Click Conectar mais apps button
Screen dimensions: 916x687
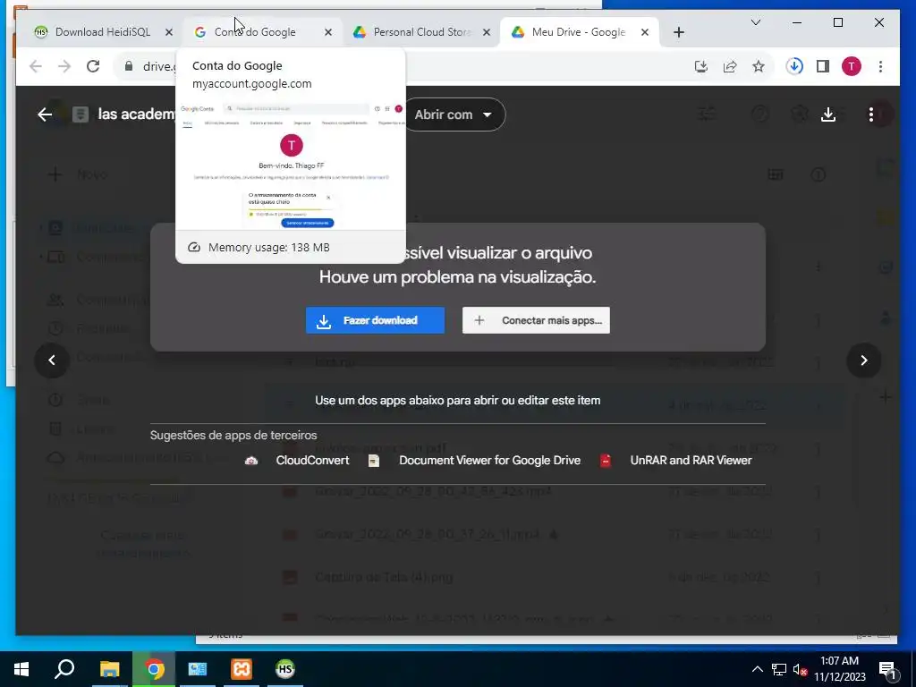(x=536, y=320)
